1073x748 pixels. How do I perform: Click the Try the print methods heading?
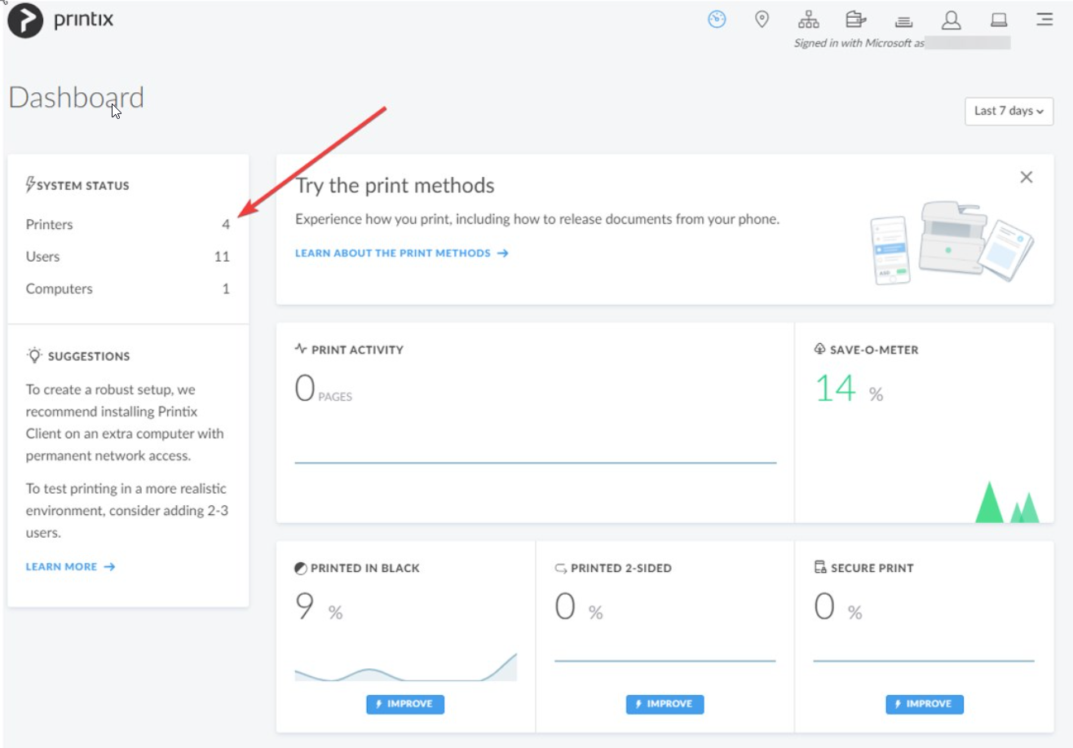pos(395,186)
